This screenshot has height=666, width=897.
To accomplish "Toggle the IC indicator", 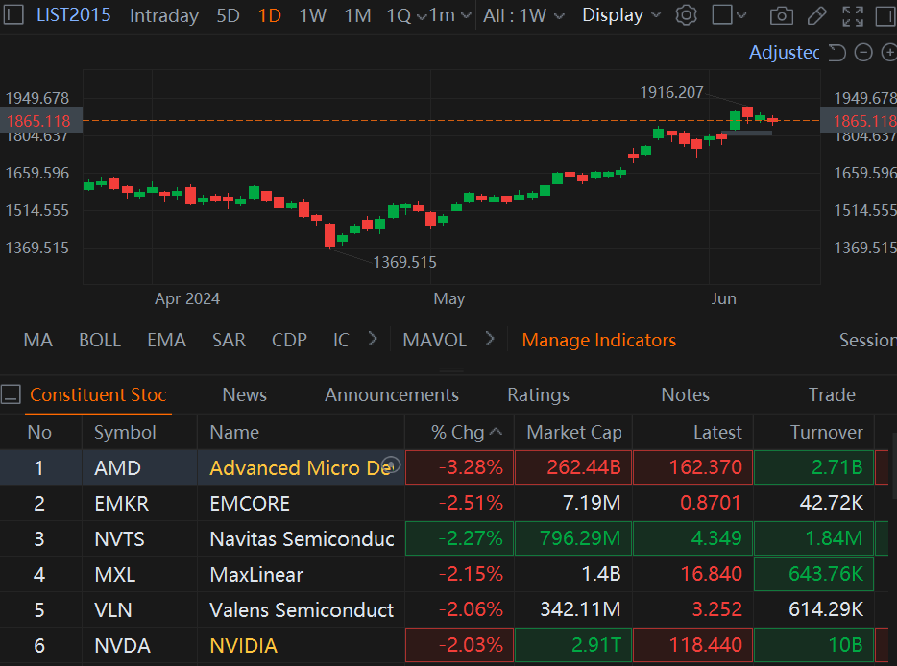I will coord(341,340).
